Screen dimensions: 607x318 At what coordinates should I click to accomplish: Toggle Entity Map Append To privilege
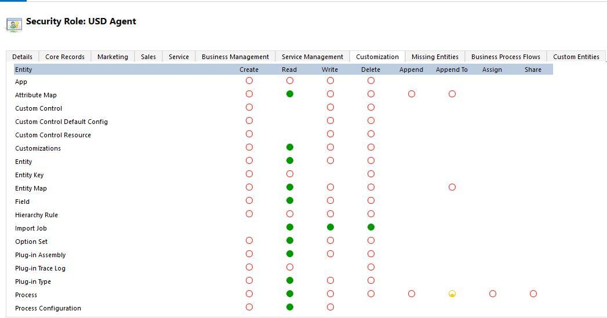(x=452, y=187)
